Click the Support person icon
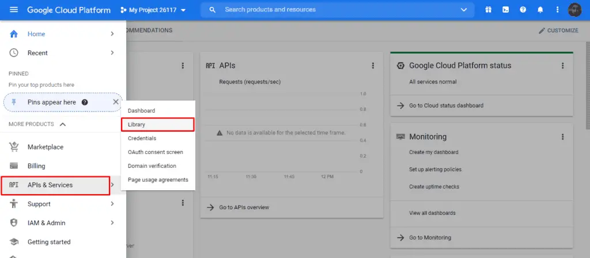Viewport: 590px width, 258px height. [x=14, y=204]
